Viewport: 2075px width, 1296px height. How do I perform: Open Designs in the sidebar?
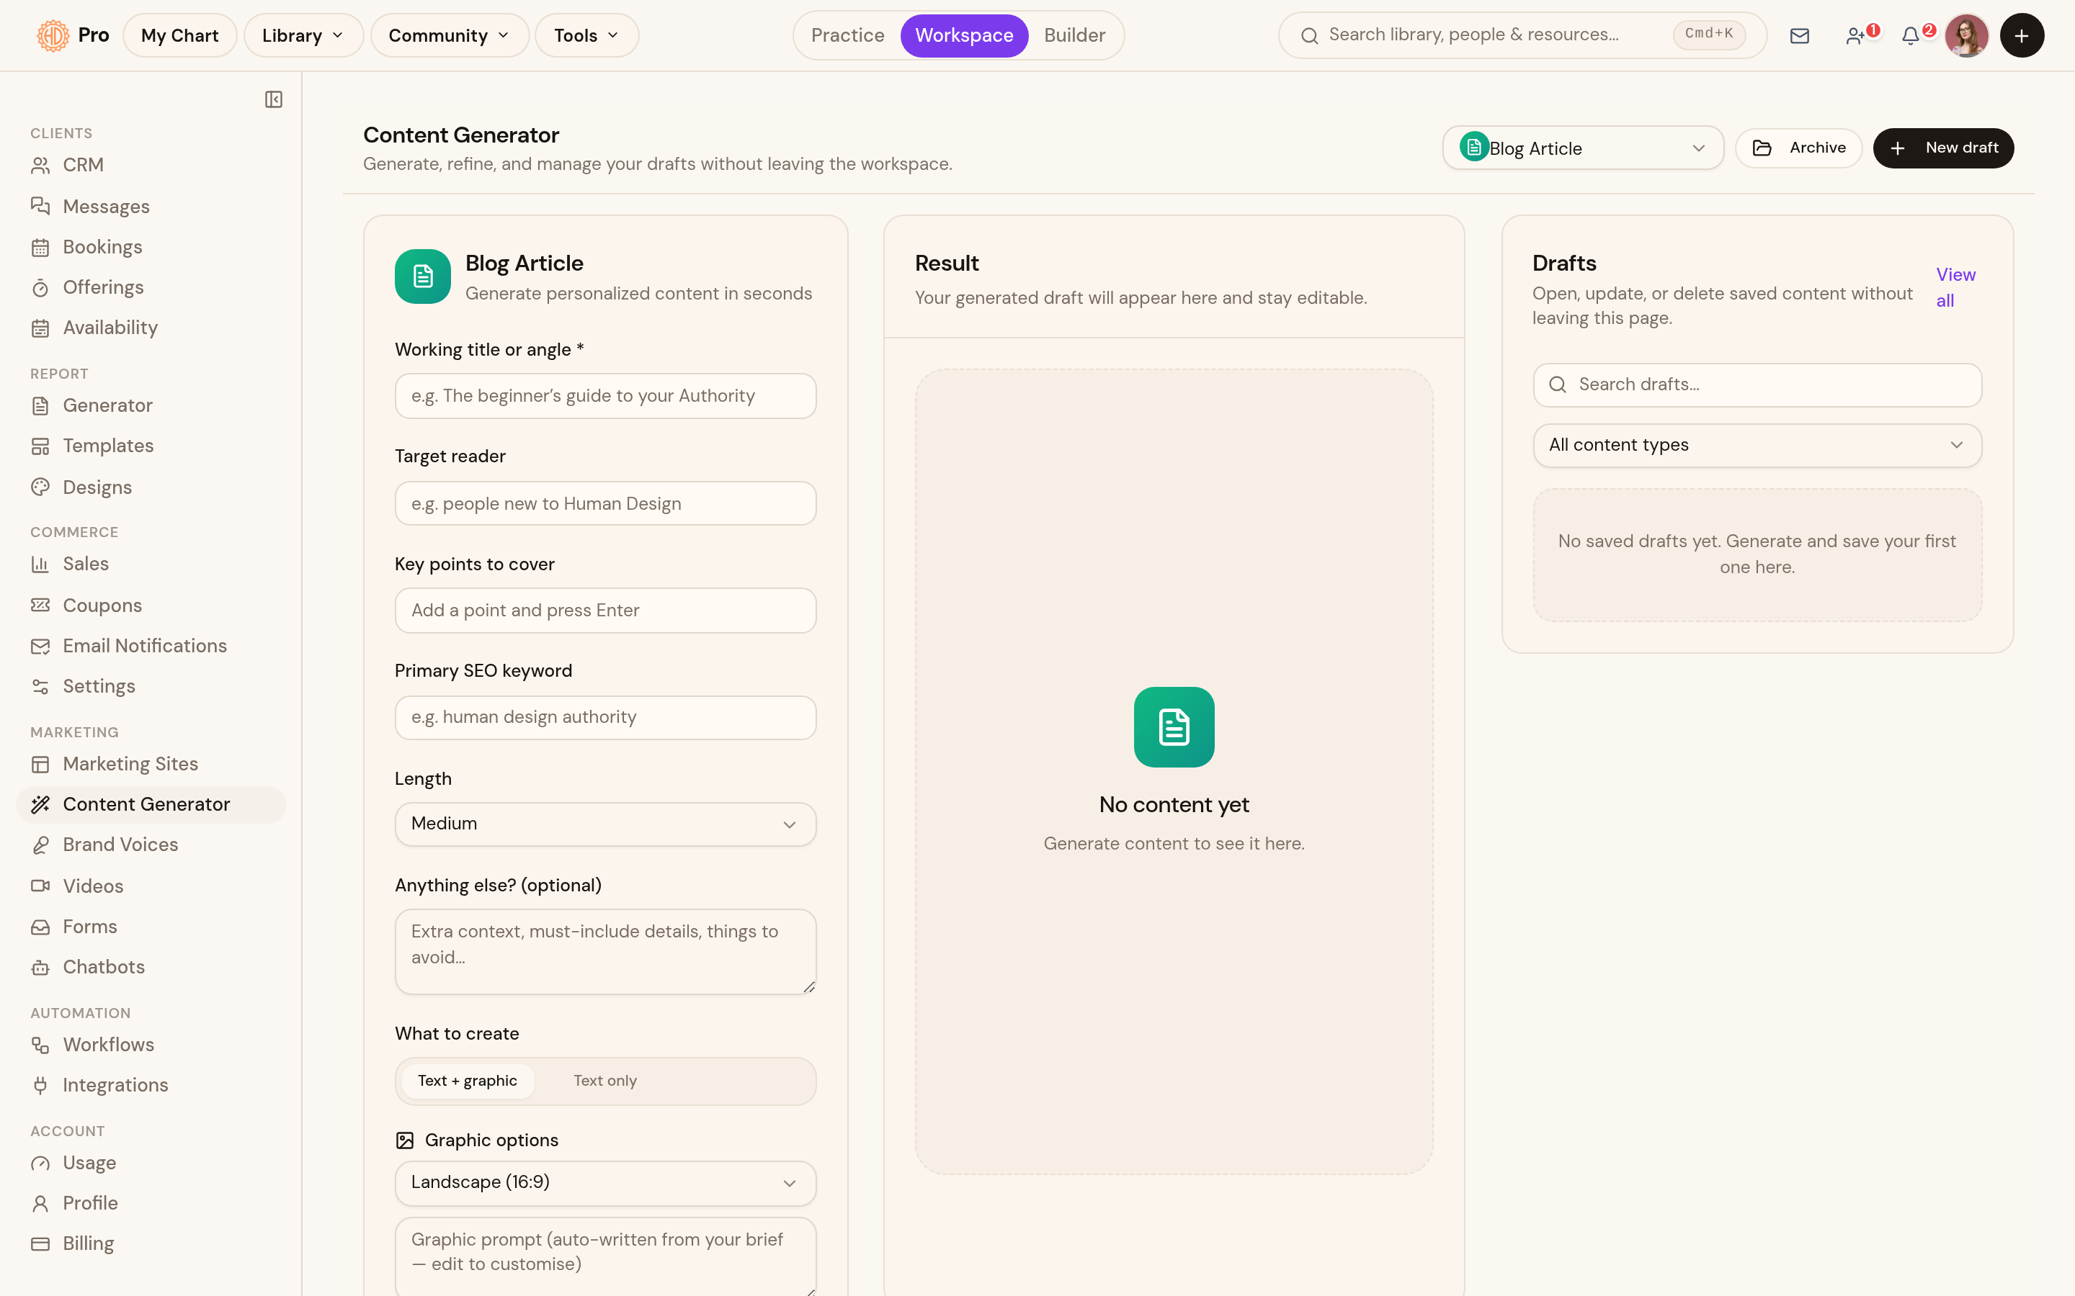[151, 487]
